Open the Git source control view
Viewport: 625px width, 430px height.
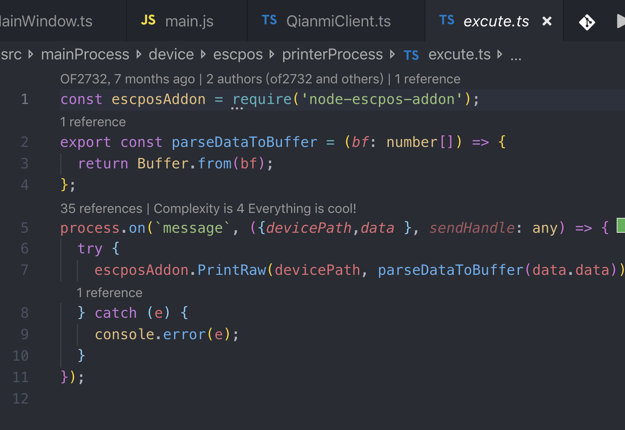point(587,23)
